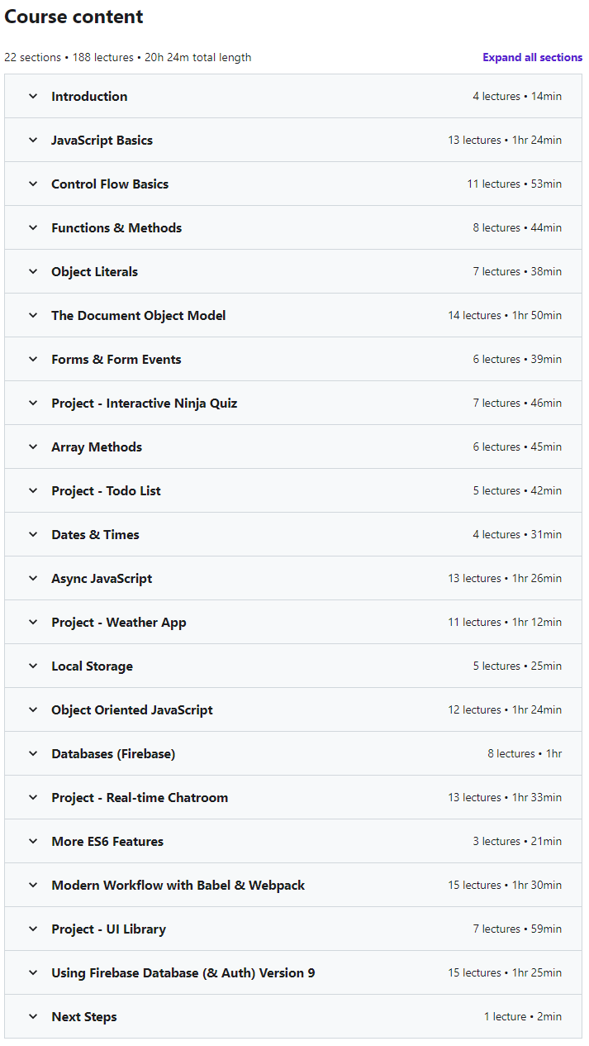Click chevron beside JavaScript Basics
Viewport: 589px width, 1046px height.
click(x=33, y=140)
